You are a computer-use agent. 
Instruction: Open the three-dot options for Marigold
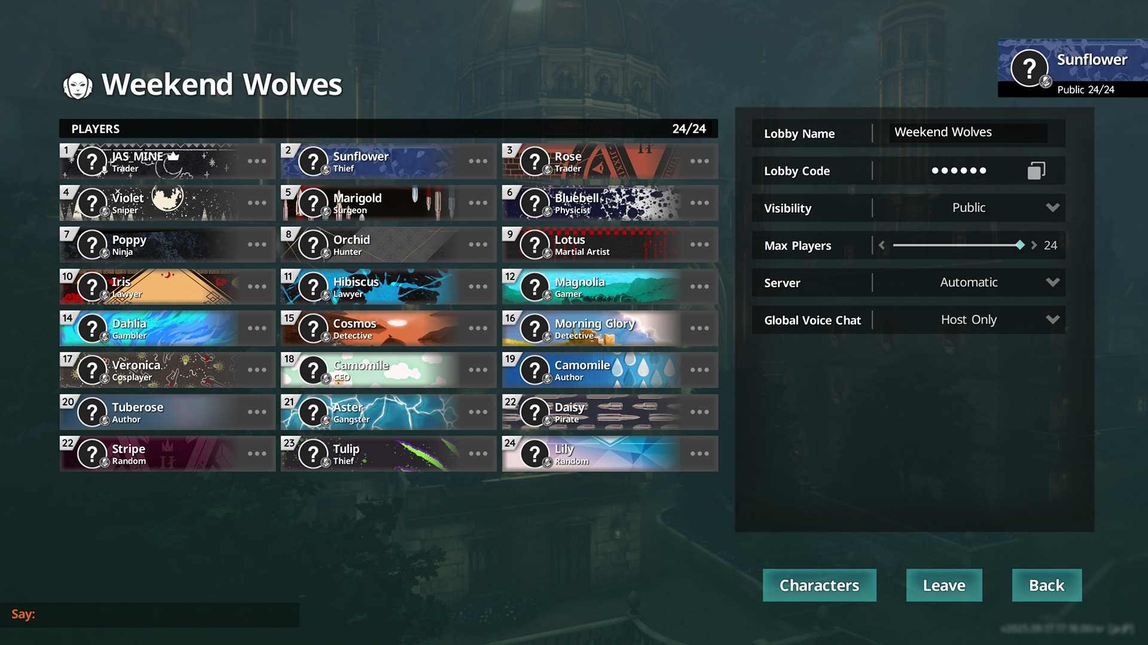(x=478, y=203)
